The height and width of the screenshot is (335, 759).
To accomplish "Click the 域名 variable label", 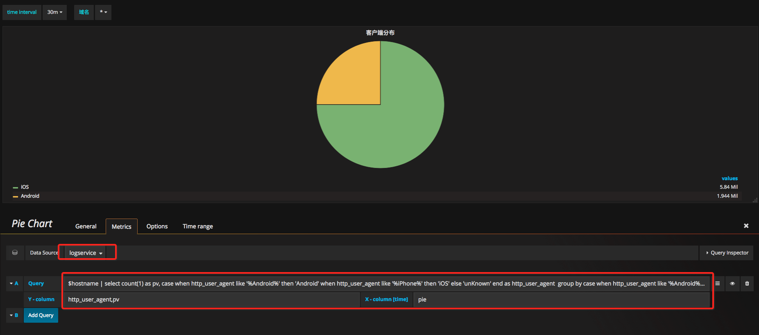I will [x=84, y=12].
